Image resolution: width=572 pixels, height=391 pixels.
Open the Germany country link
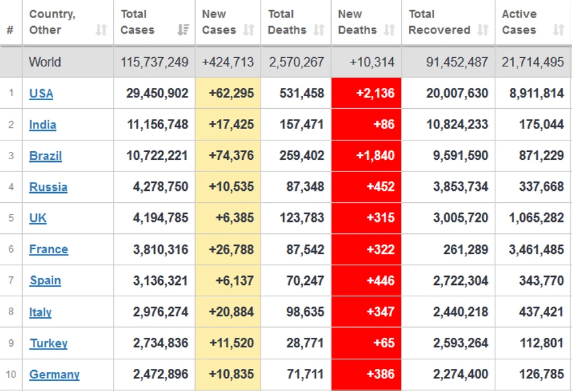pyautogui.click(x=55, y=374)
